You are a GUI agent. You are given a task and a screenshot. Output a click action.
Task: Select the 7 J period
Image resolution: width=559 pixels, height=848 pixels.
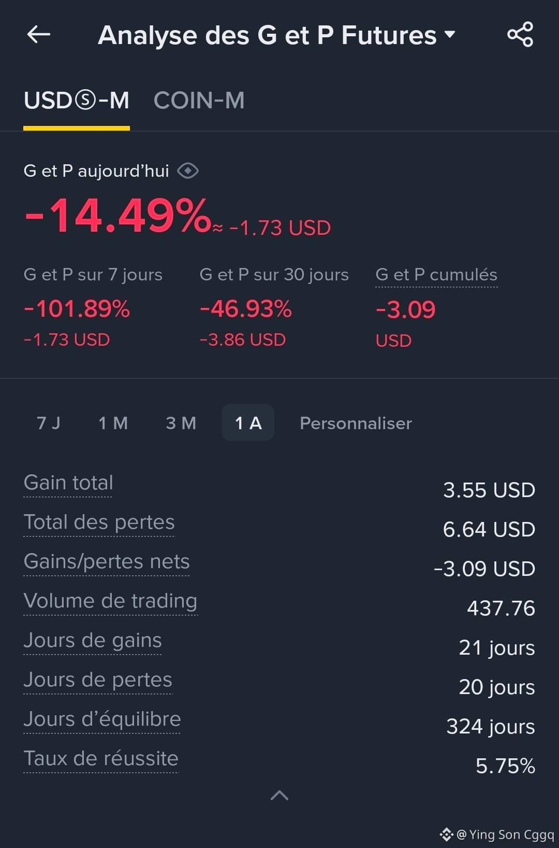coord(49,423)
